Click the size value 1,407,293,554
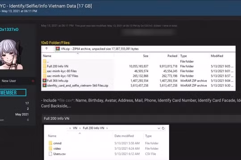The height and width of the screenshot is (160, 241). (139, 81)
